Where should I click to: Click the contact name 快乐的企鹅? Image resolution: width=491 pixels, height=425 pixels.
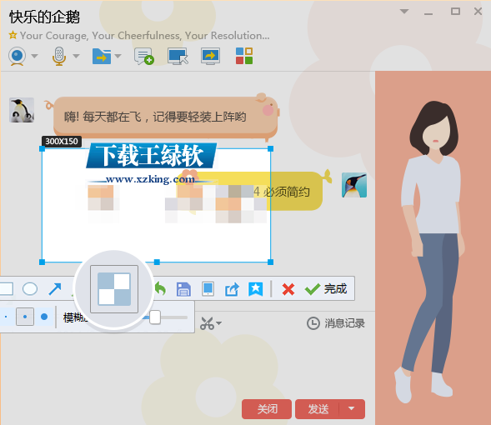tap(44, 17)
